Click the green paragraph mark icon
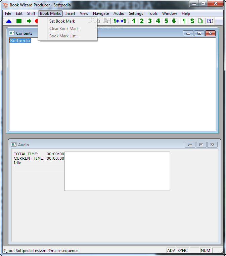This screenshot has height=256, width=226. coord(184,21)
